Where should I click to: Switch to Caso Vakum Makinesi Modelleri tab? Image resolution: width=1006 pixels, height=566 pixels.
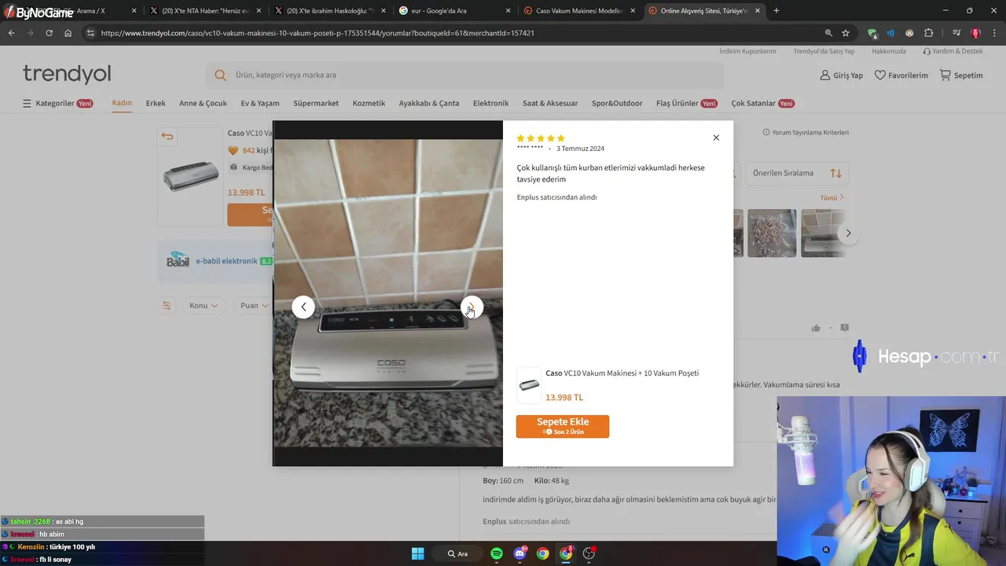[578, 11]
